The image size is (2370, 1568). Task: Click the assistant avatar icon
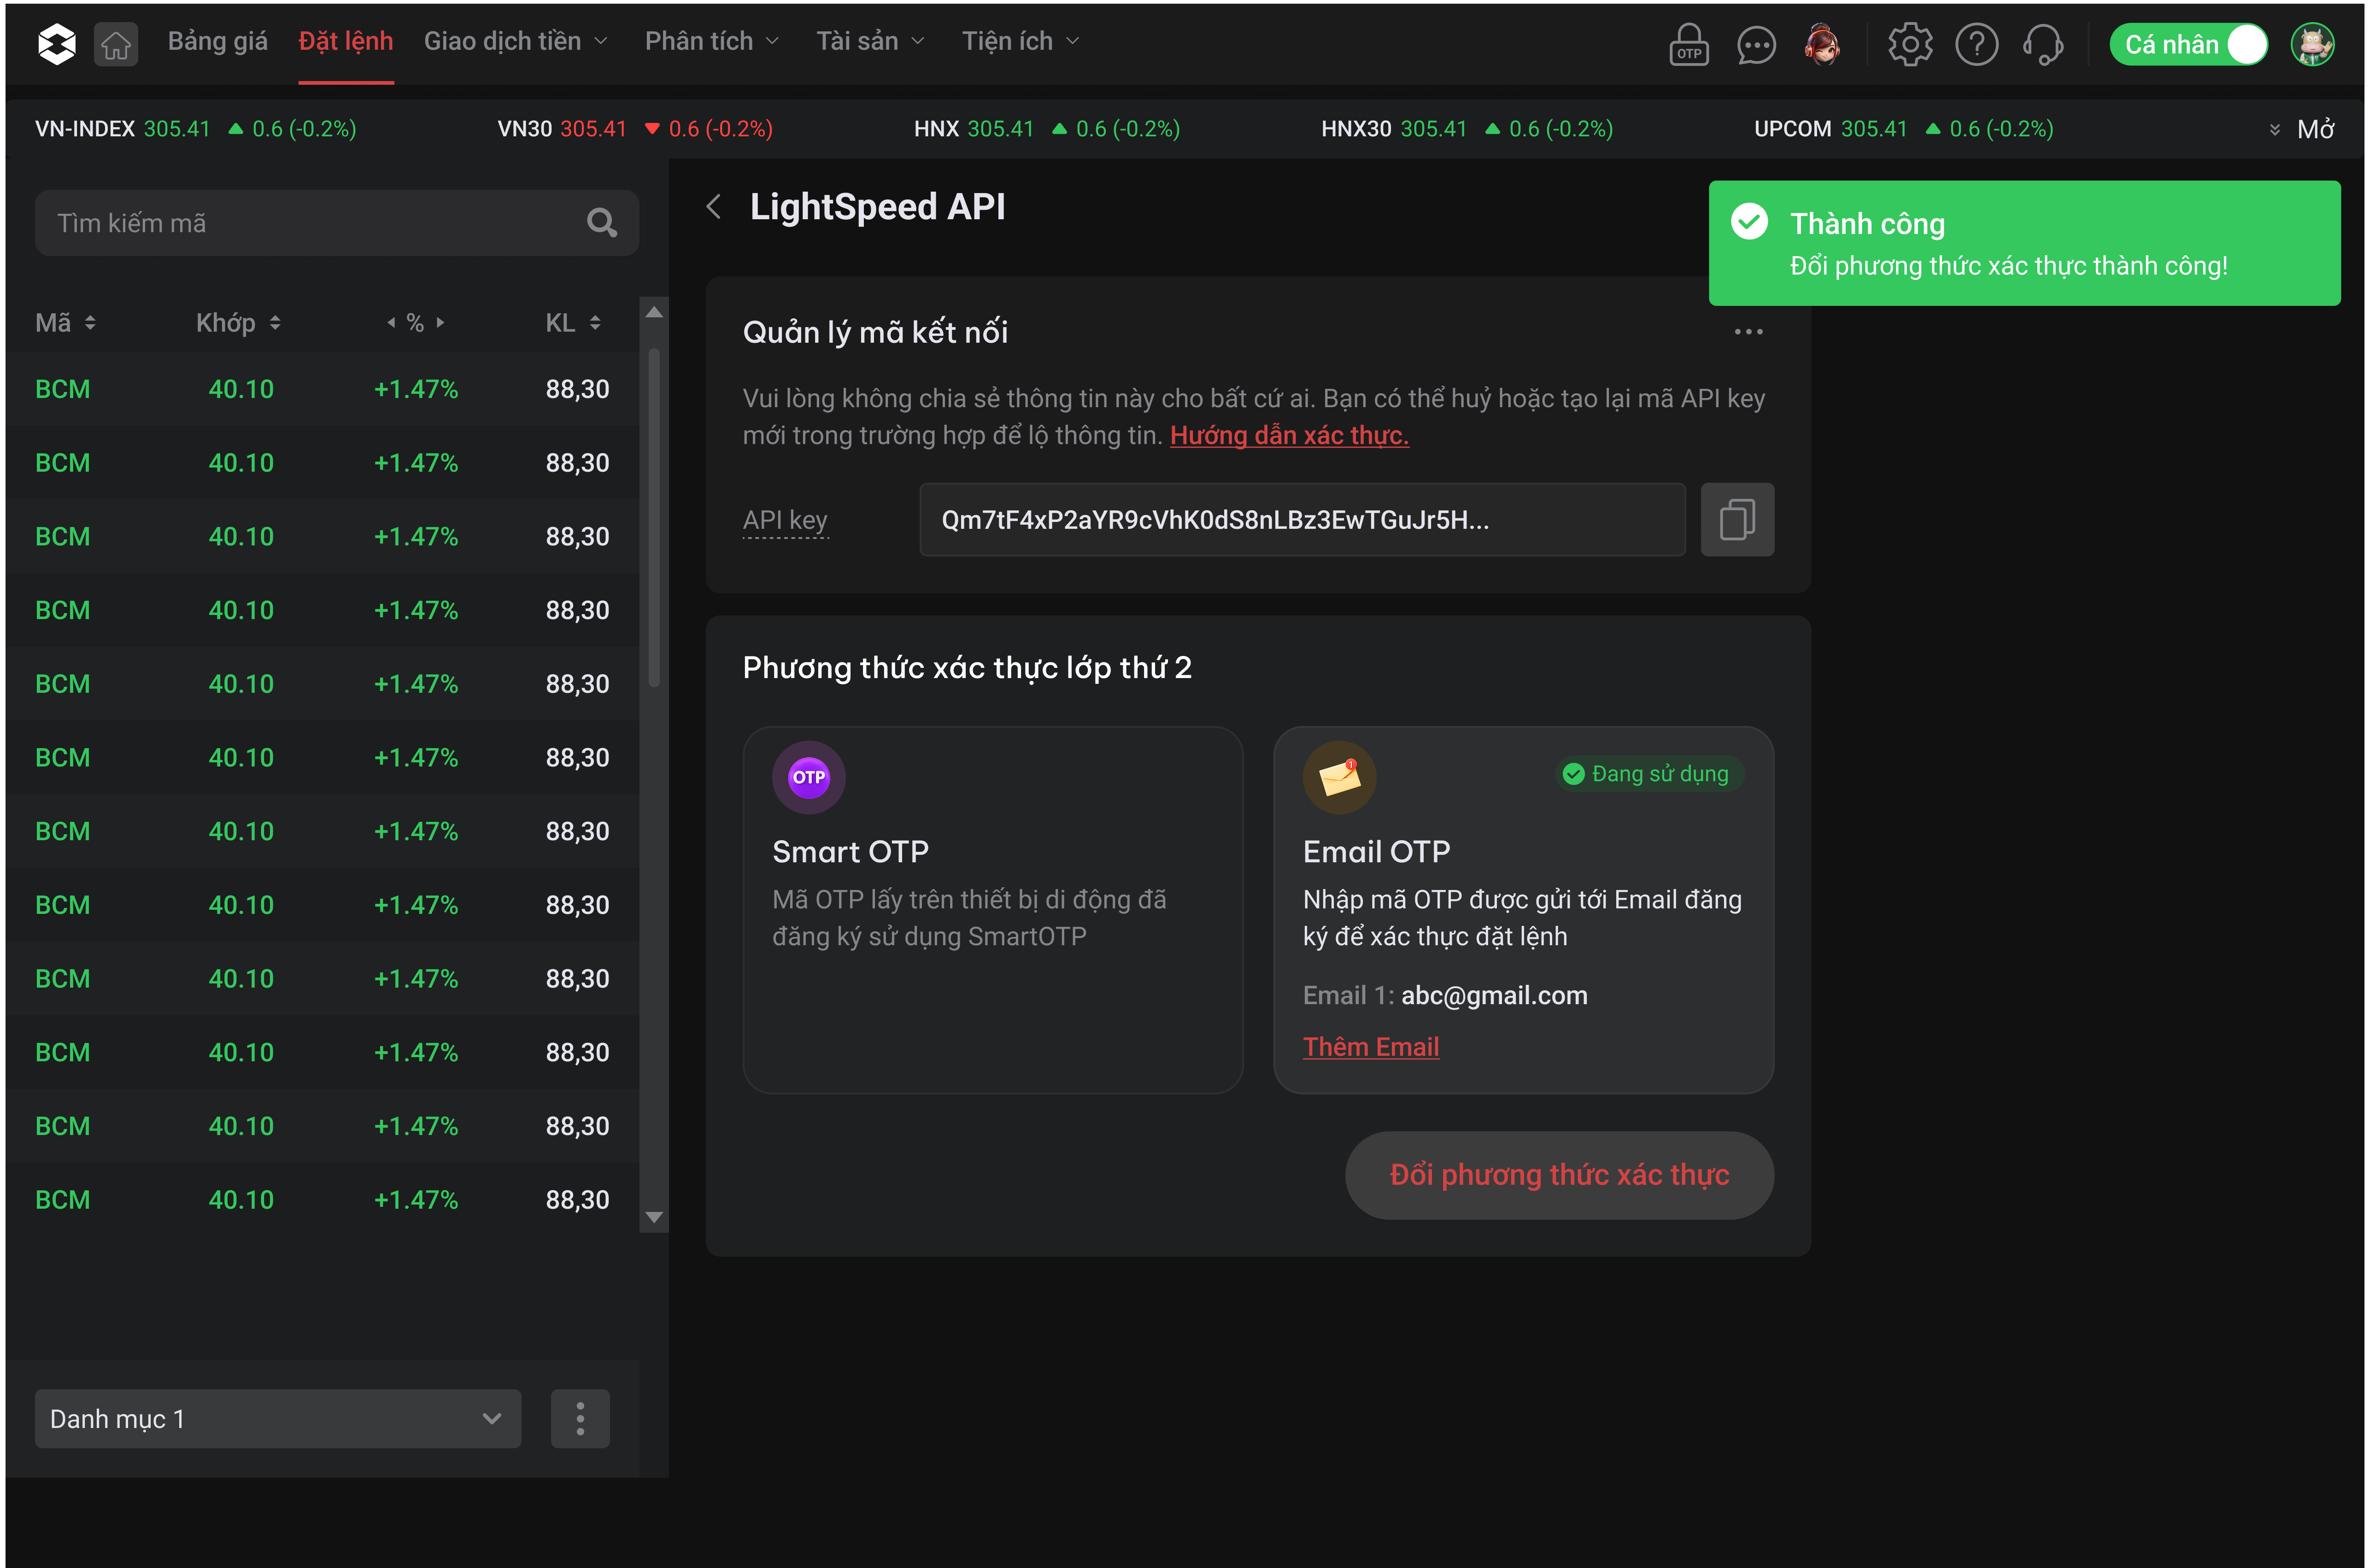[x=1823, y=44]
